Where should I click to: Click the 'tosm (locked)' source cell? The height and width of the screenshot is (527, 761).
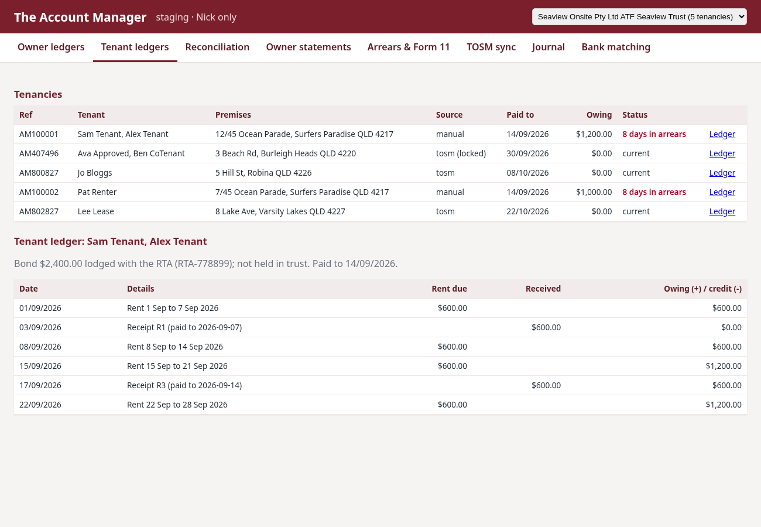point(461,153)
